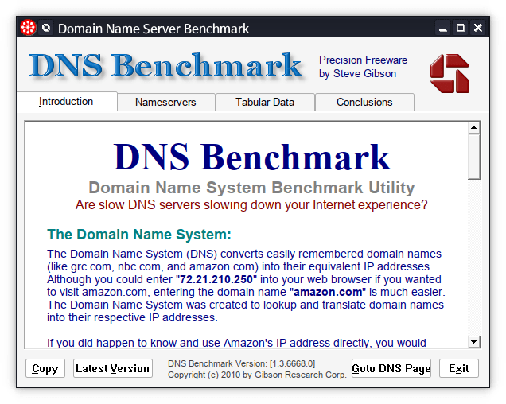Close the Domain Name Server Benchmark window

[x=478, y=28]
